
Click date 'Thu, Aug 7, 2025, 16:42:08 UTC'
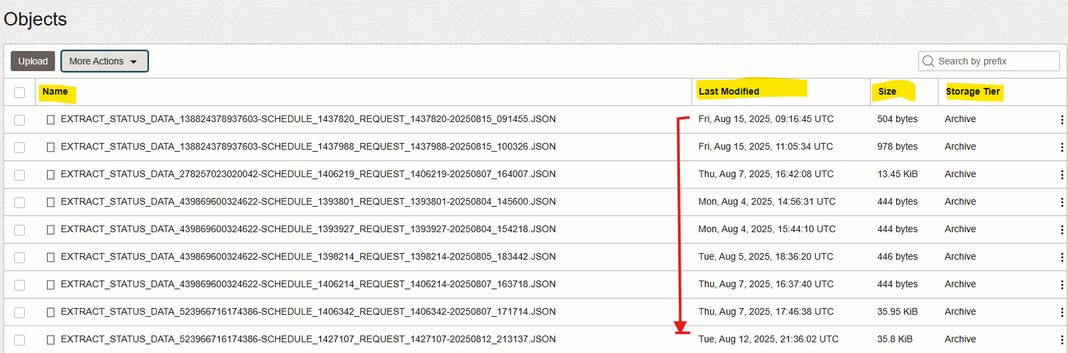coord(766,174)
